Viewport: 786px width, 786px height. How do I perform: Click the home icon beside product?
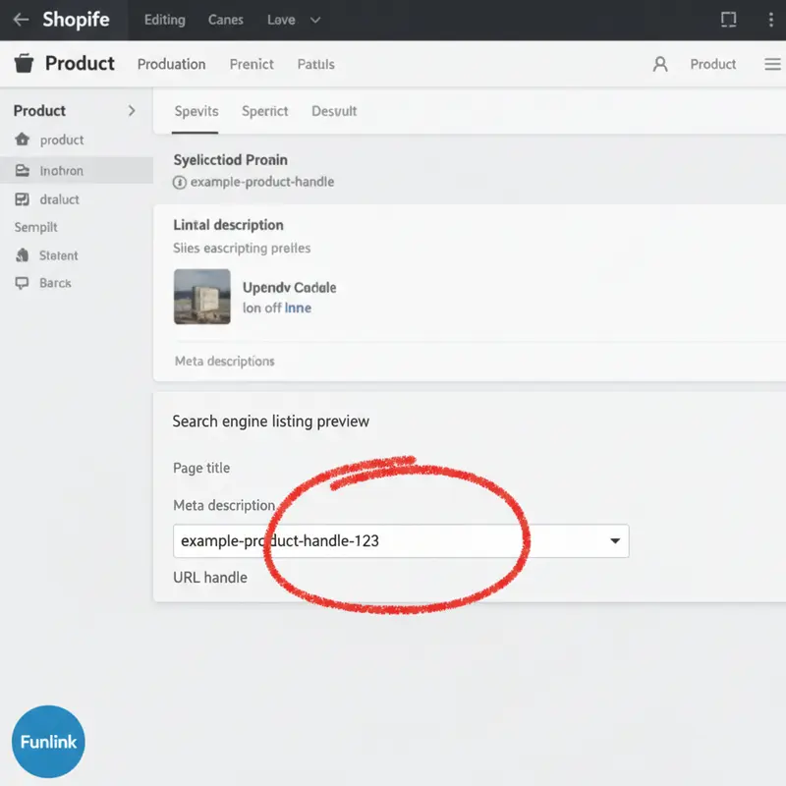(22, 140)
